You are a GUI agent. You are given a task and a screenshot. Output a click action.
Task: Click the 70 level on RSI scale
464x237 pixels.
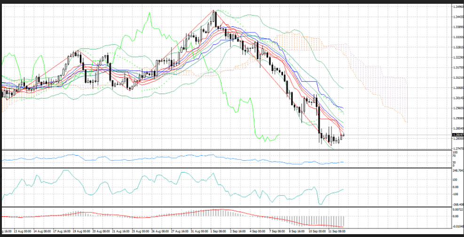[x=454, y=155]
